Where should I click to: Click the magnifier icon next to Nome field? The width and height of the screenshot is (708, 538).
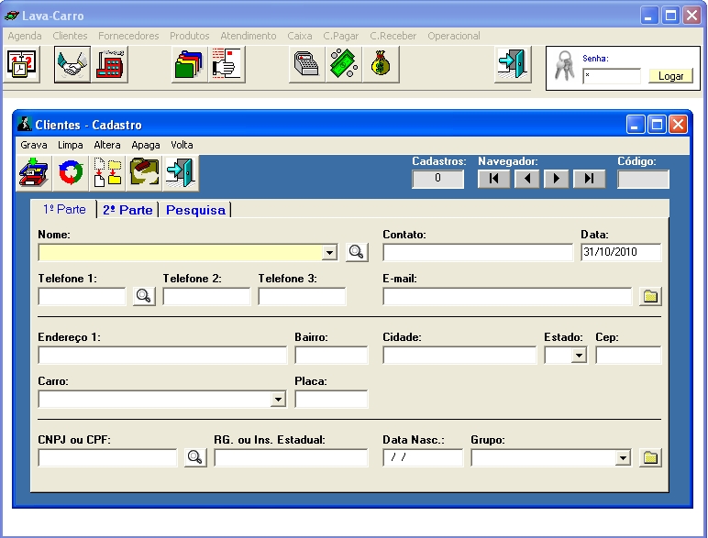tap(357, 252)
